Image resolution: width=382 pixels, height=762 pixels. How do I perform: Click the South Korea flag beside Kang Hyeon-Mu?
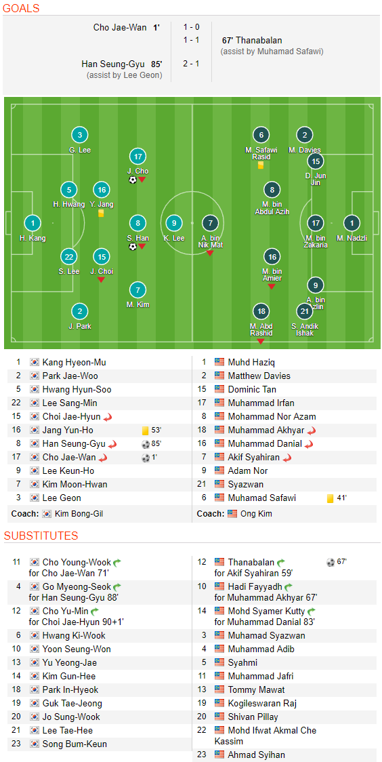(35, 362)
